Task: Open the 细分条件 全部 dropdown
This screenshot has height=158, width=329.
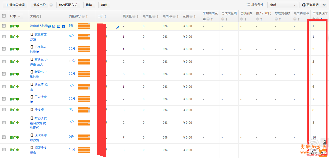Action: tap(282, 5)
